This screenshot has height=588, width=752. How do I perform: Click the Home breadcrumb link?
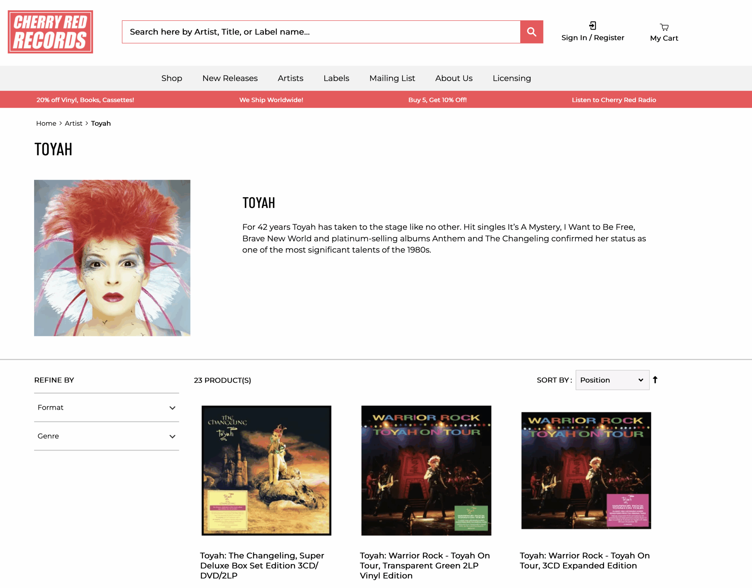46,123
